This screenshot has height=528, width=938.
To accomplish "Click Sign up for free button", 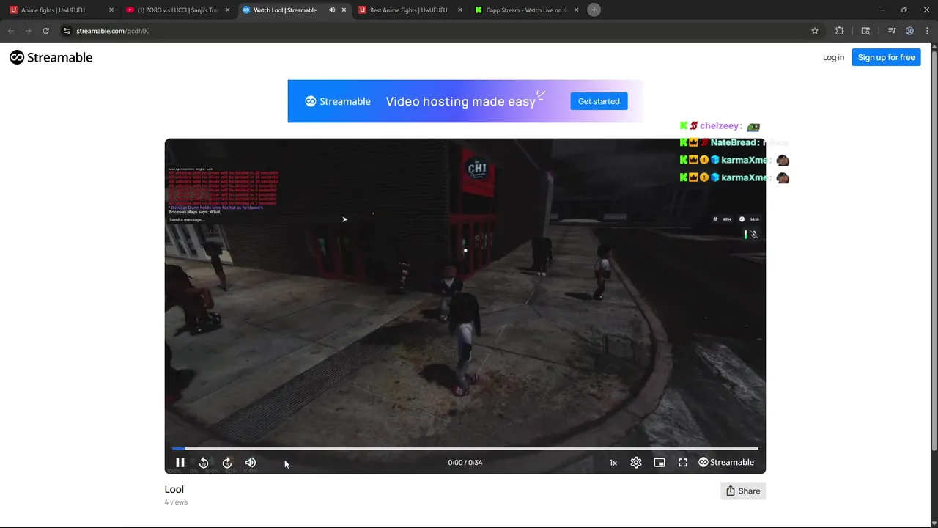I will click(x=886, y=57).
